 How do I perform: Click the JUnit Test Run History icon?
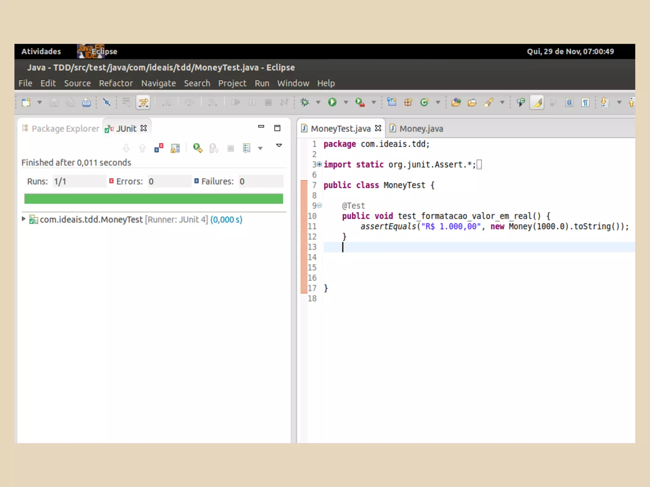point(247,148)
